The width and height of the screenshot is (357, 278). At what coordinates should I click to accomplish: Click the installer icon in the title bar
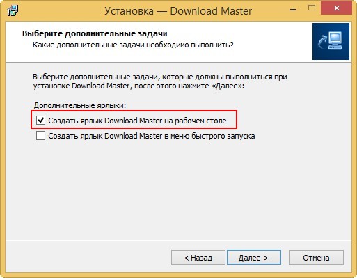point(13,10)
